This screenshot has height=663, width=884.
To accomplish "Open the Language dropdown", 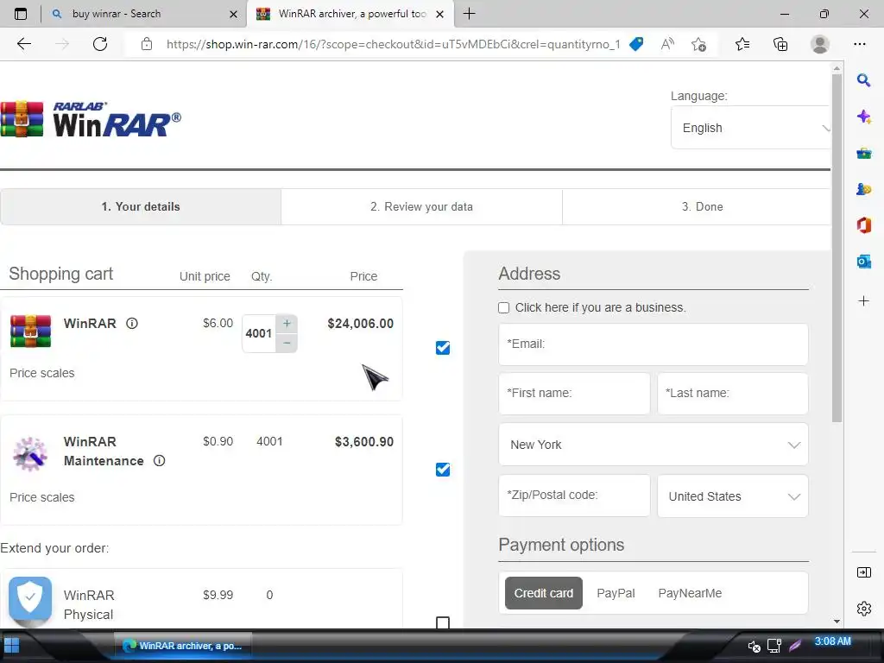I will pos(750,128).
